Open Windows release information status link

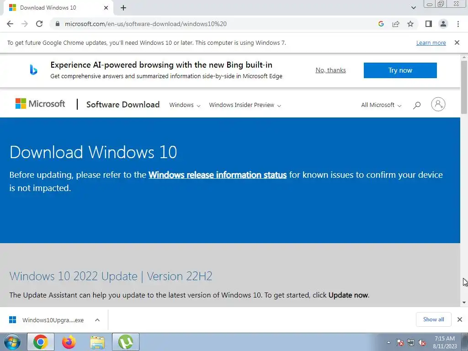click(x=218, y=175)
